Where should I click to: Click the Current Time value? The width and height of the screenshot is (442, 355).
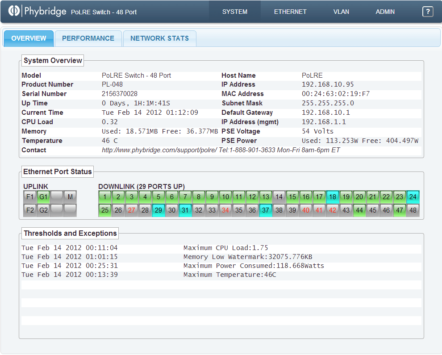[x=150, y=113]
